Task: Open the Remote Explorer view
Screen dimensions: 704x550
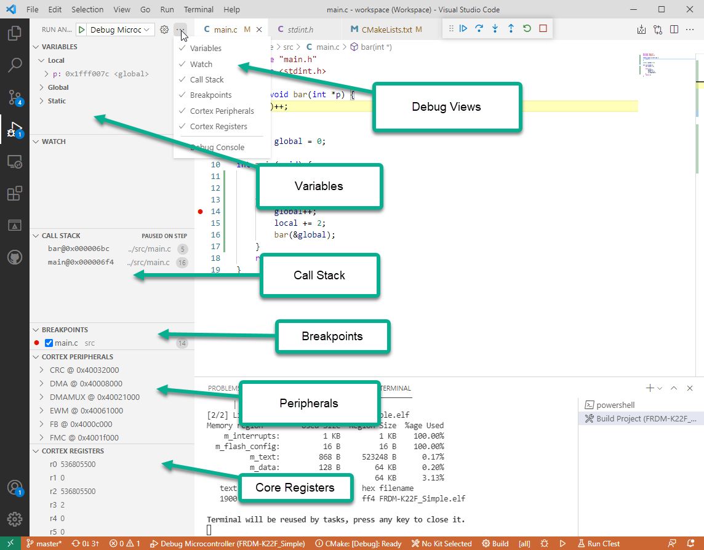Action: click(x=14, y=162)
